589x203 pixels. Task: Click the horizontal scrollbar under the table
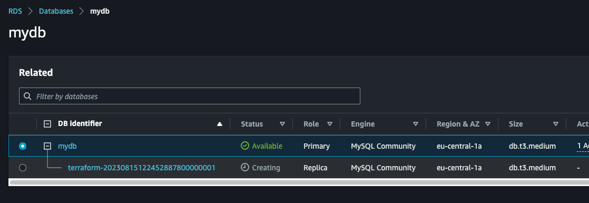point(299,182)
